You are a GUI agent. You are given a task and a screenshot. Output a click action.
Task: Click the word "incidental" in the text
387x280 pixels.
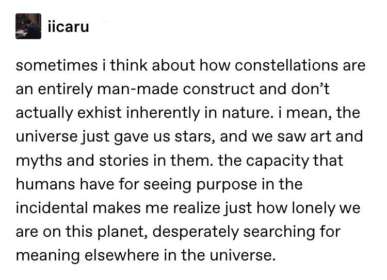52,208
